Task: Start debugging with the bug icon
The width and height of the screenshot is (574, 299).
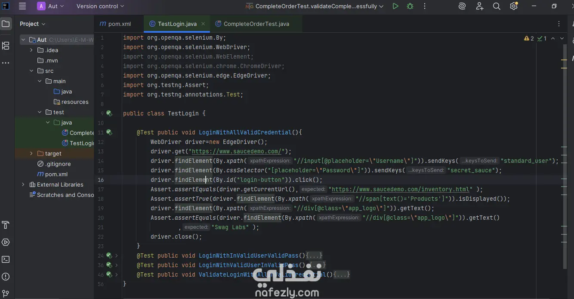Action: point(410,6)
